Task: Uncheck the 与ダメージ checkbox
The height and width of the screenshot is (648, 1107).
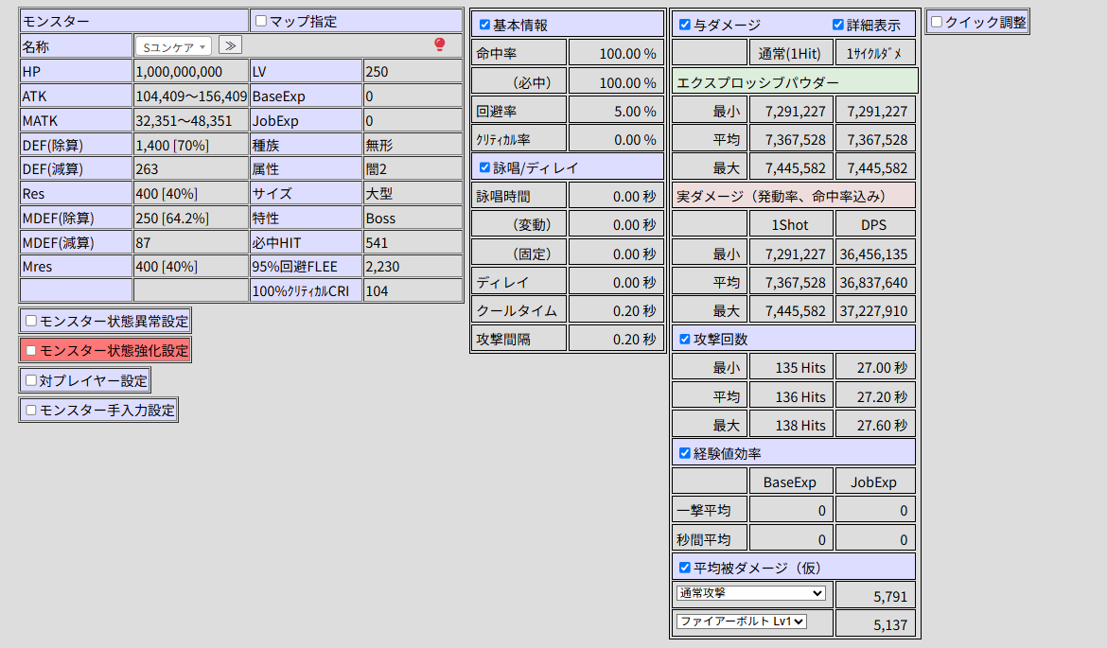Action: click(x=686, y=26)
